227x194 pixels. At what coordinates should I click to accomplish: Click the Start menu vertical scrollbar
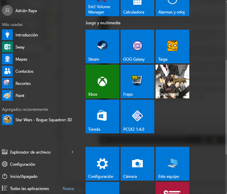(226, 107)
